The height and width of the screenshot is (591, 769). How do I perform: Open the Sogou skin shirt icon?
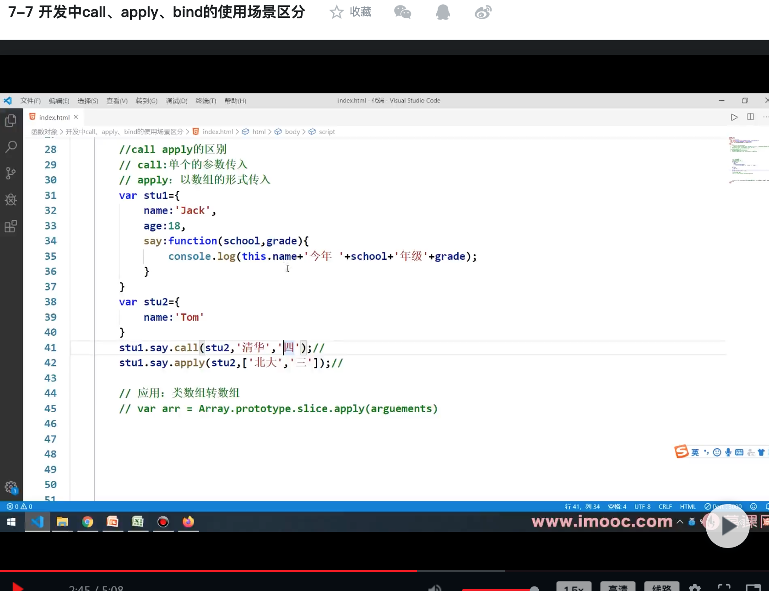(761, 452)
